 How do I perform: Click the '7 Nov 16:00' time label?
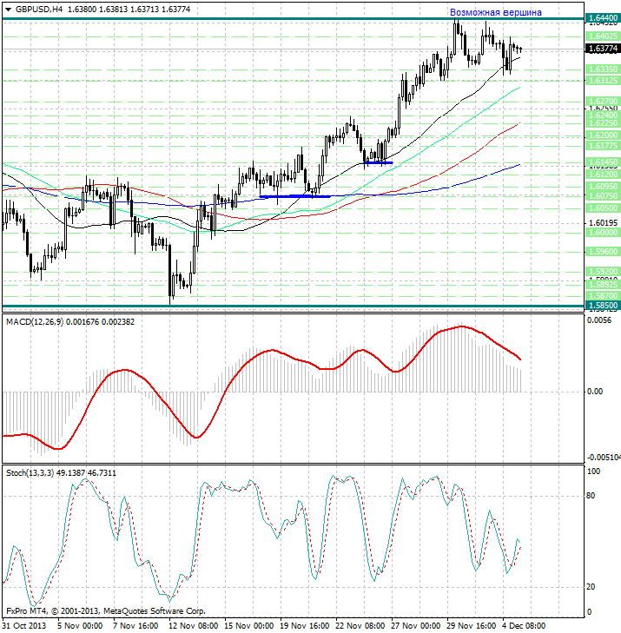[x=135, y=626]
